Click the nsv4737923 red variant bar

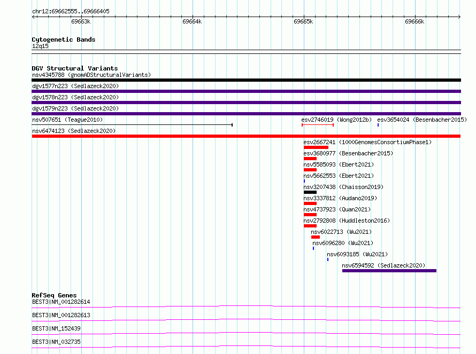point(310,215)
